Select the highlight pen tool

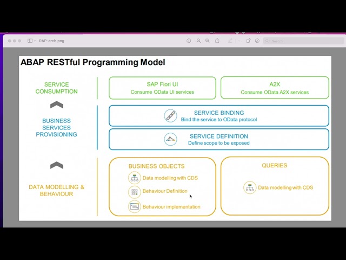click(230, 41)
